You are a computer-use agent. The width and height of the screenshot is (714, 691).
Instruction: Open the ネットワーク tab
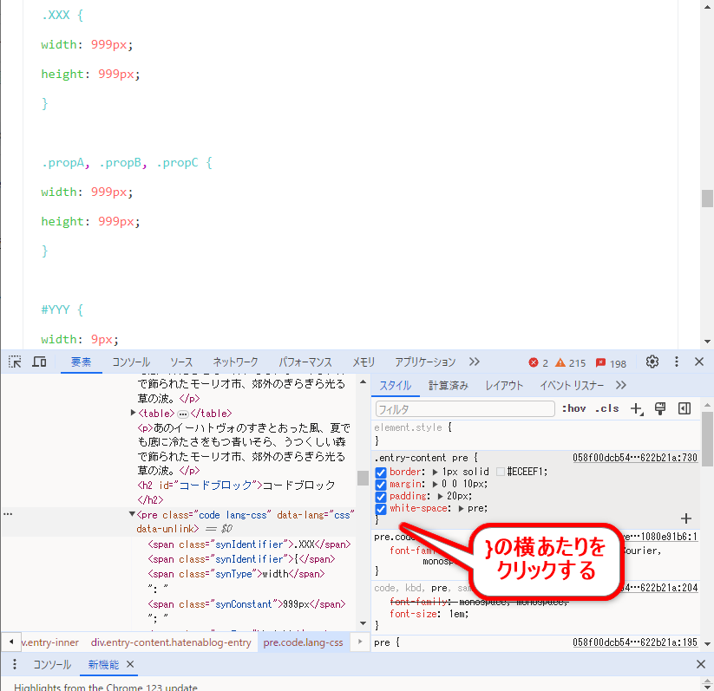tap(235, 362)
